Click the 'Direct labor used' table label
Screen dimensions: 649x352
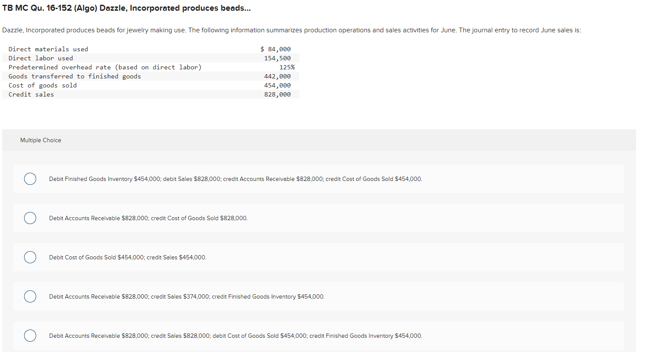pyautogui.click(x=41, y=58)
